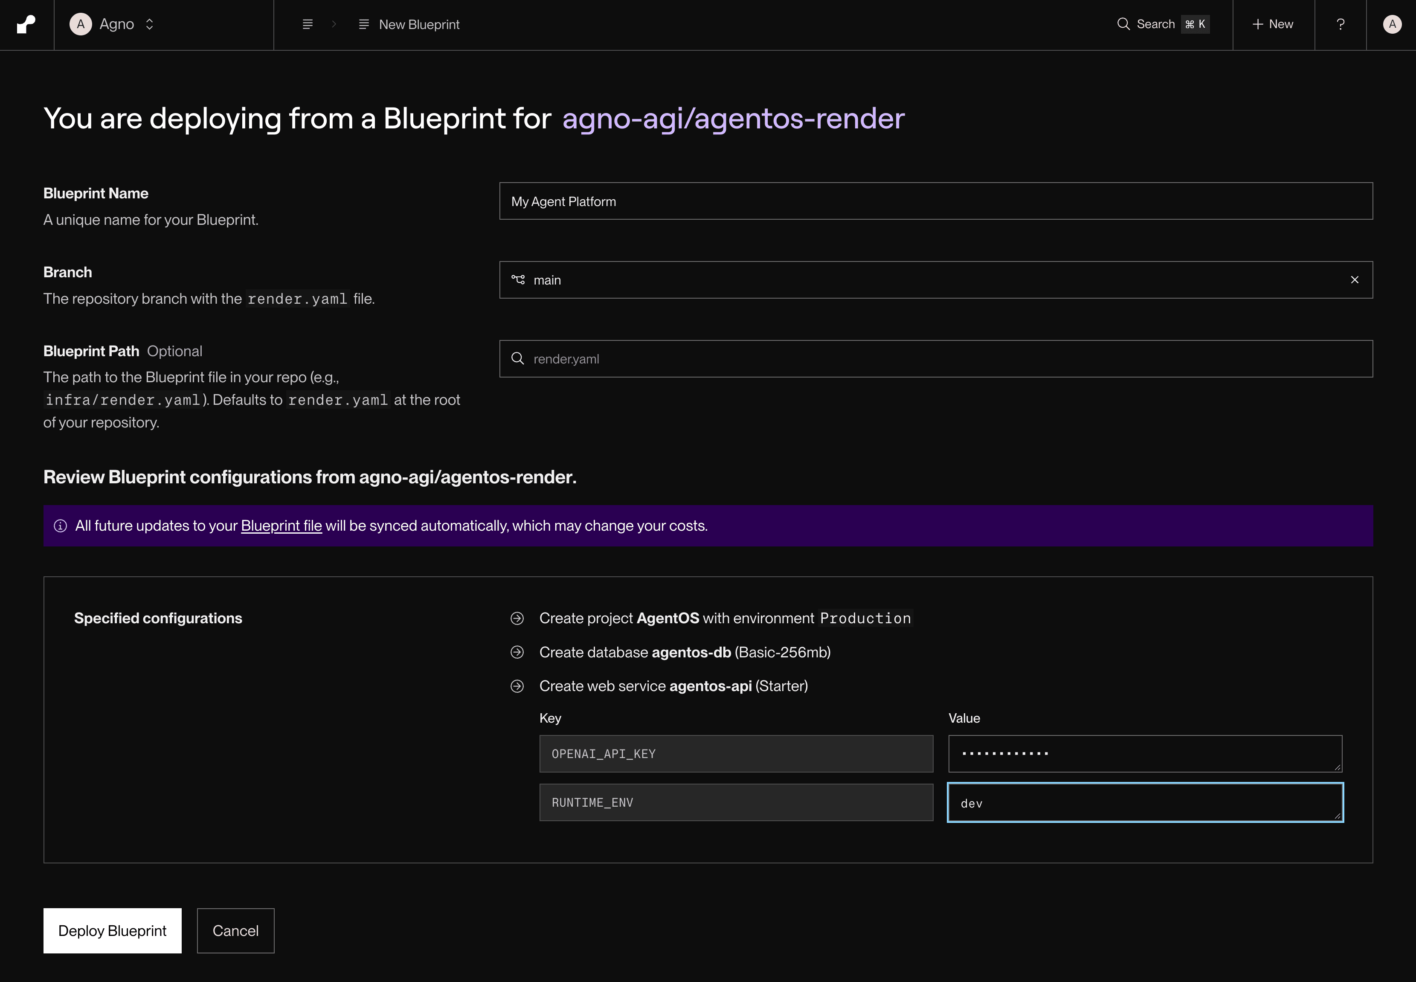Focus the RUNTIME_ENV value field with dev
Viewport: 1416px width, 982px height.
[x=1145, y=802]
